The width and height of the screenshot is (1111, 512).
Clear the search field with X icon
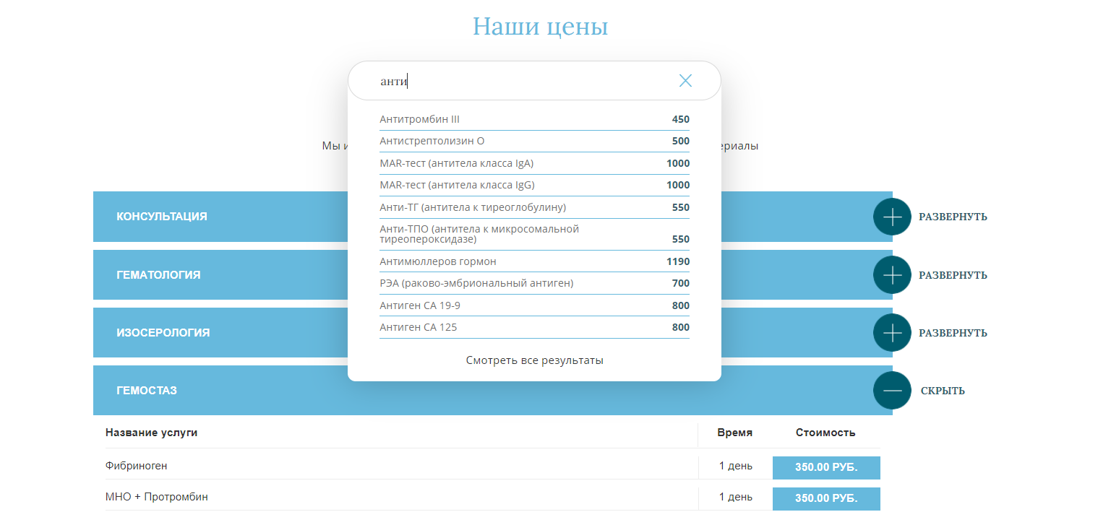pyautogui.click(x=685, y=81)
